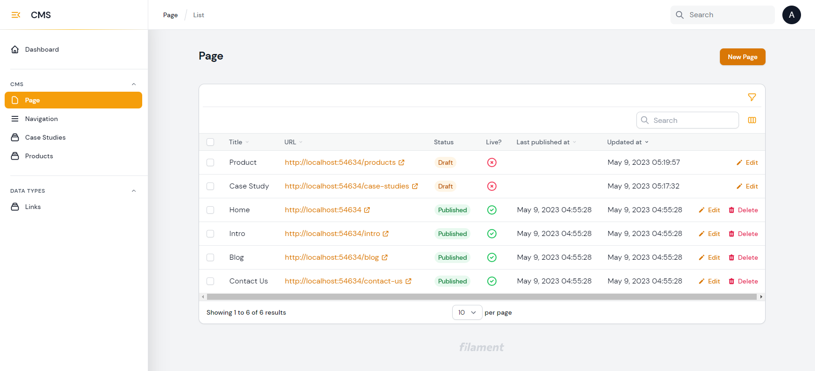Click the scrollbar right arrow under the table
This screenshot has height=371, width=815.
tap(761, 297)
